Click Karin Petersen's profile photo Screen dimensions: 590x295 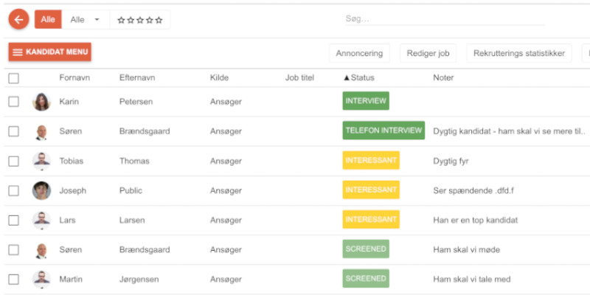click(x=41, y=102)
